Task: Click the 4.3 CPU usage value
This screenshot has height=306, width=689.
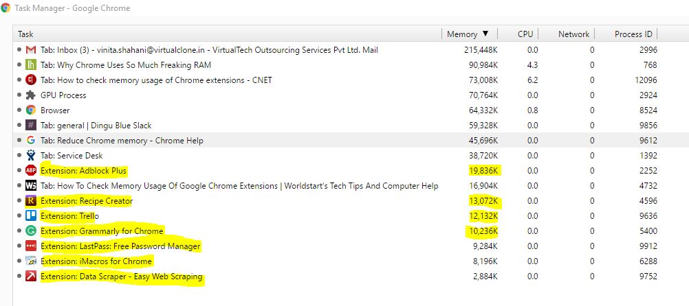Action: 533,65
